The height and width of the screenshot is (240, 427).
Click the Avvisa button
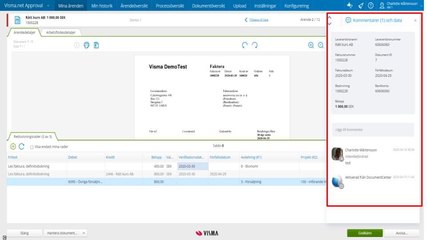coord(401,233)
